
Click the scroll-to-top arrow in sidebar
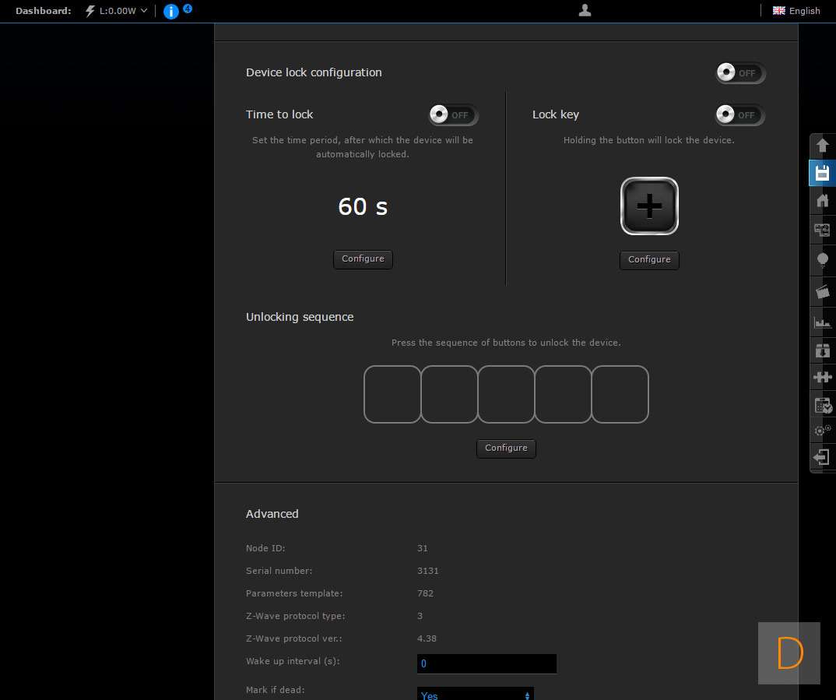coord(822,146)
